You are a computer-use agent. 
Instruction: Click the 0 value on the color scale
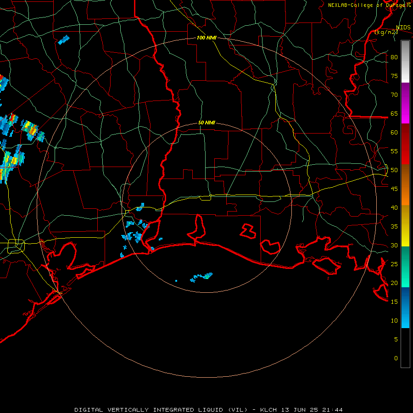click(x=396, y=358)
